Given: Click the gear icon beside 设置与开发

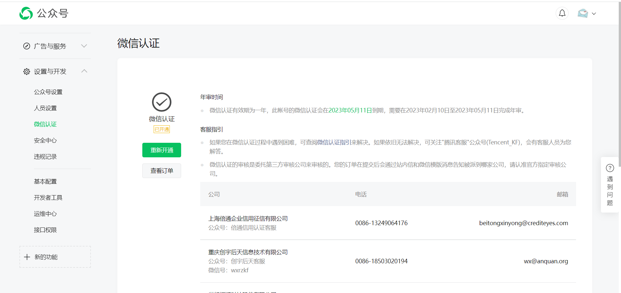Looking at the screenshot, I should click(x=27, y=71).
